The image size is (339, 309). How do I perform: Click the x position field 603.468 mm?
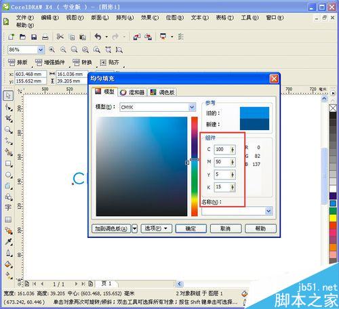pos(31,74)
